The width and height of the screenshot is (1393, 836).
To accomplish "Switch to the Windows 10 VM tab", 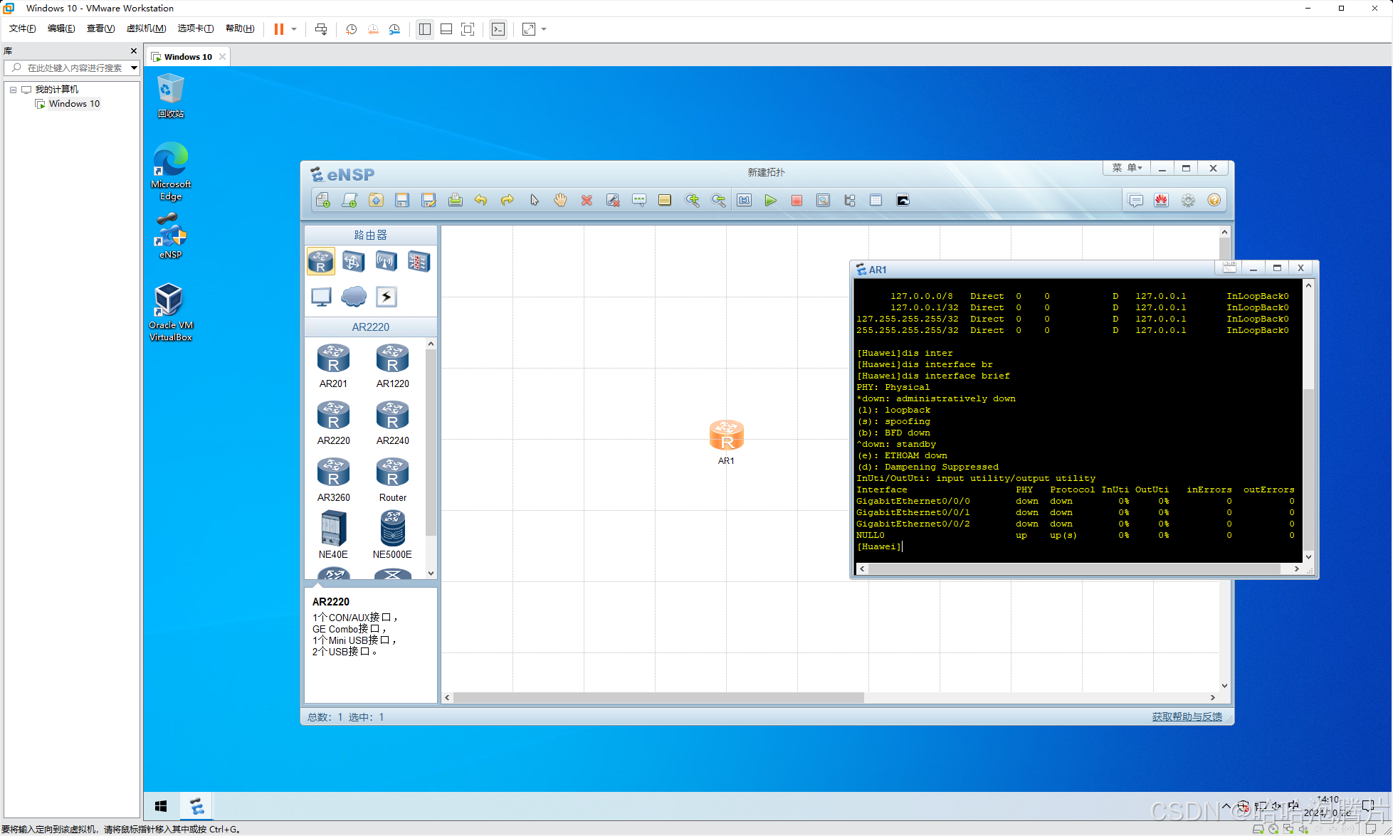I will pos(188,57).
